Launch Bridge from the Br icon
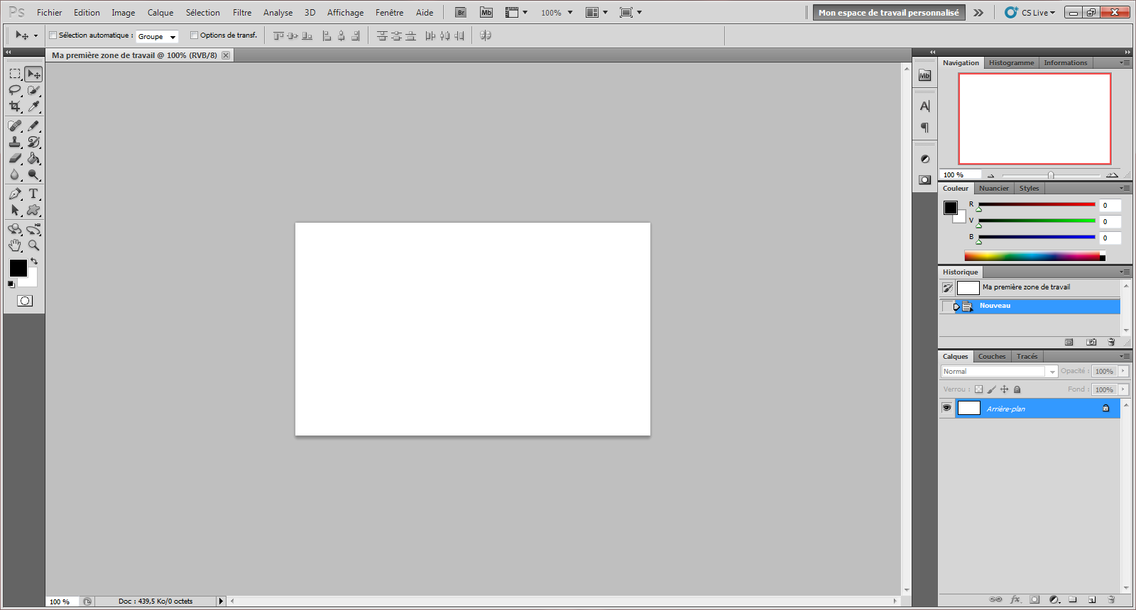This screenshot has width=1136, height=610. (461, 13)
